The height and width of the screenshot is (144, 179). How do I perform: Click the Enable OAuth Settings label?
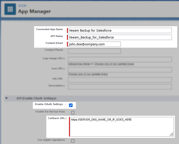point(49,104)
